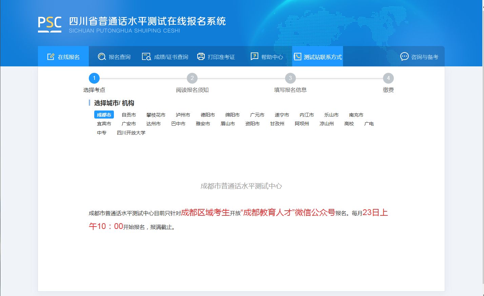Select 德阳市 from the city list
The height and width of the screenshot is (296, 484).
207,115
